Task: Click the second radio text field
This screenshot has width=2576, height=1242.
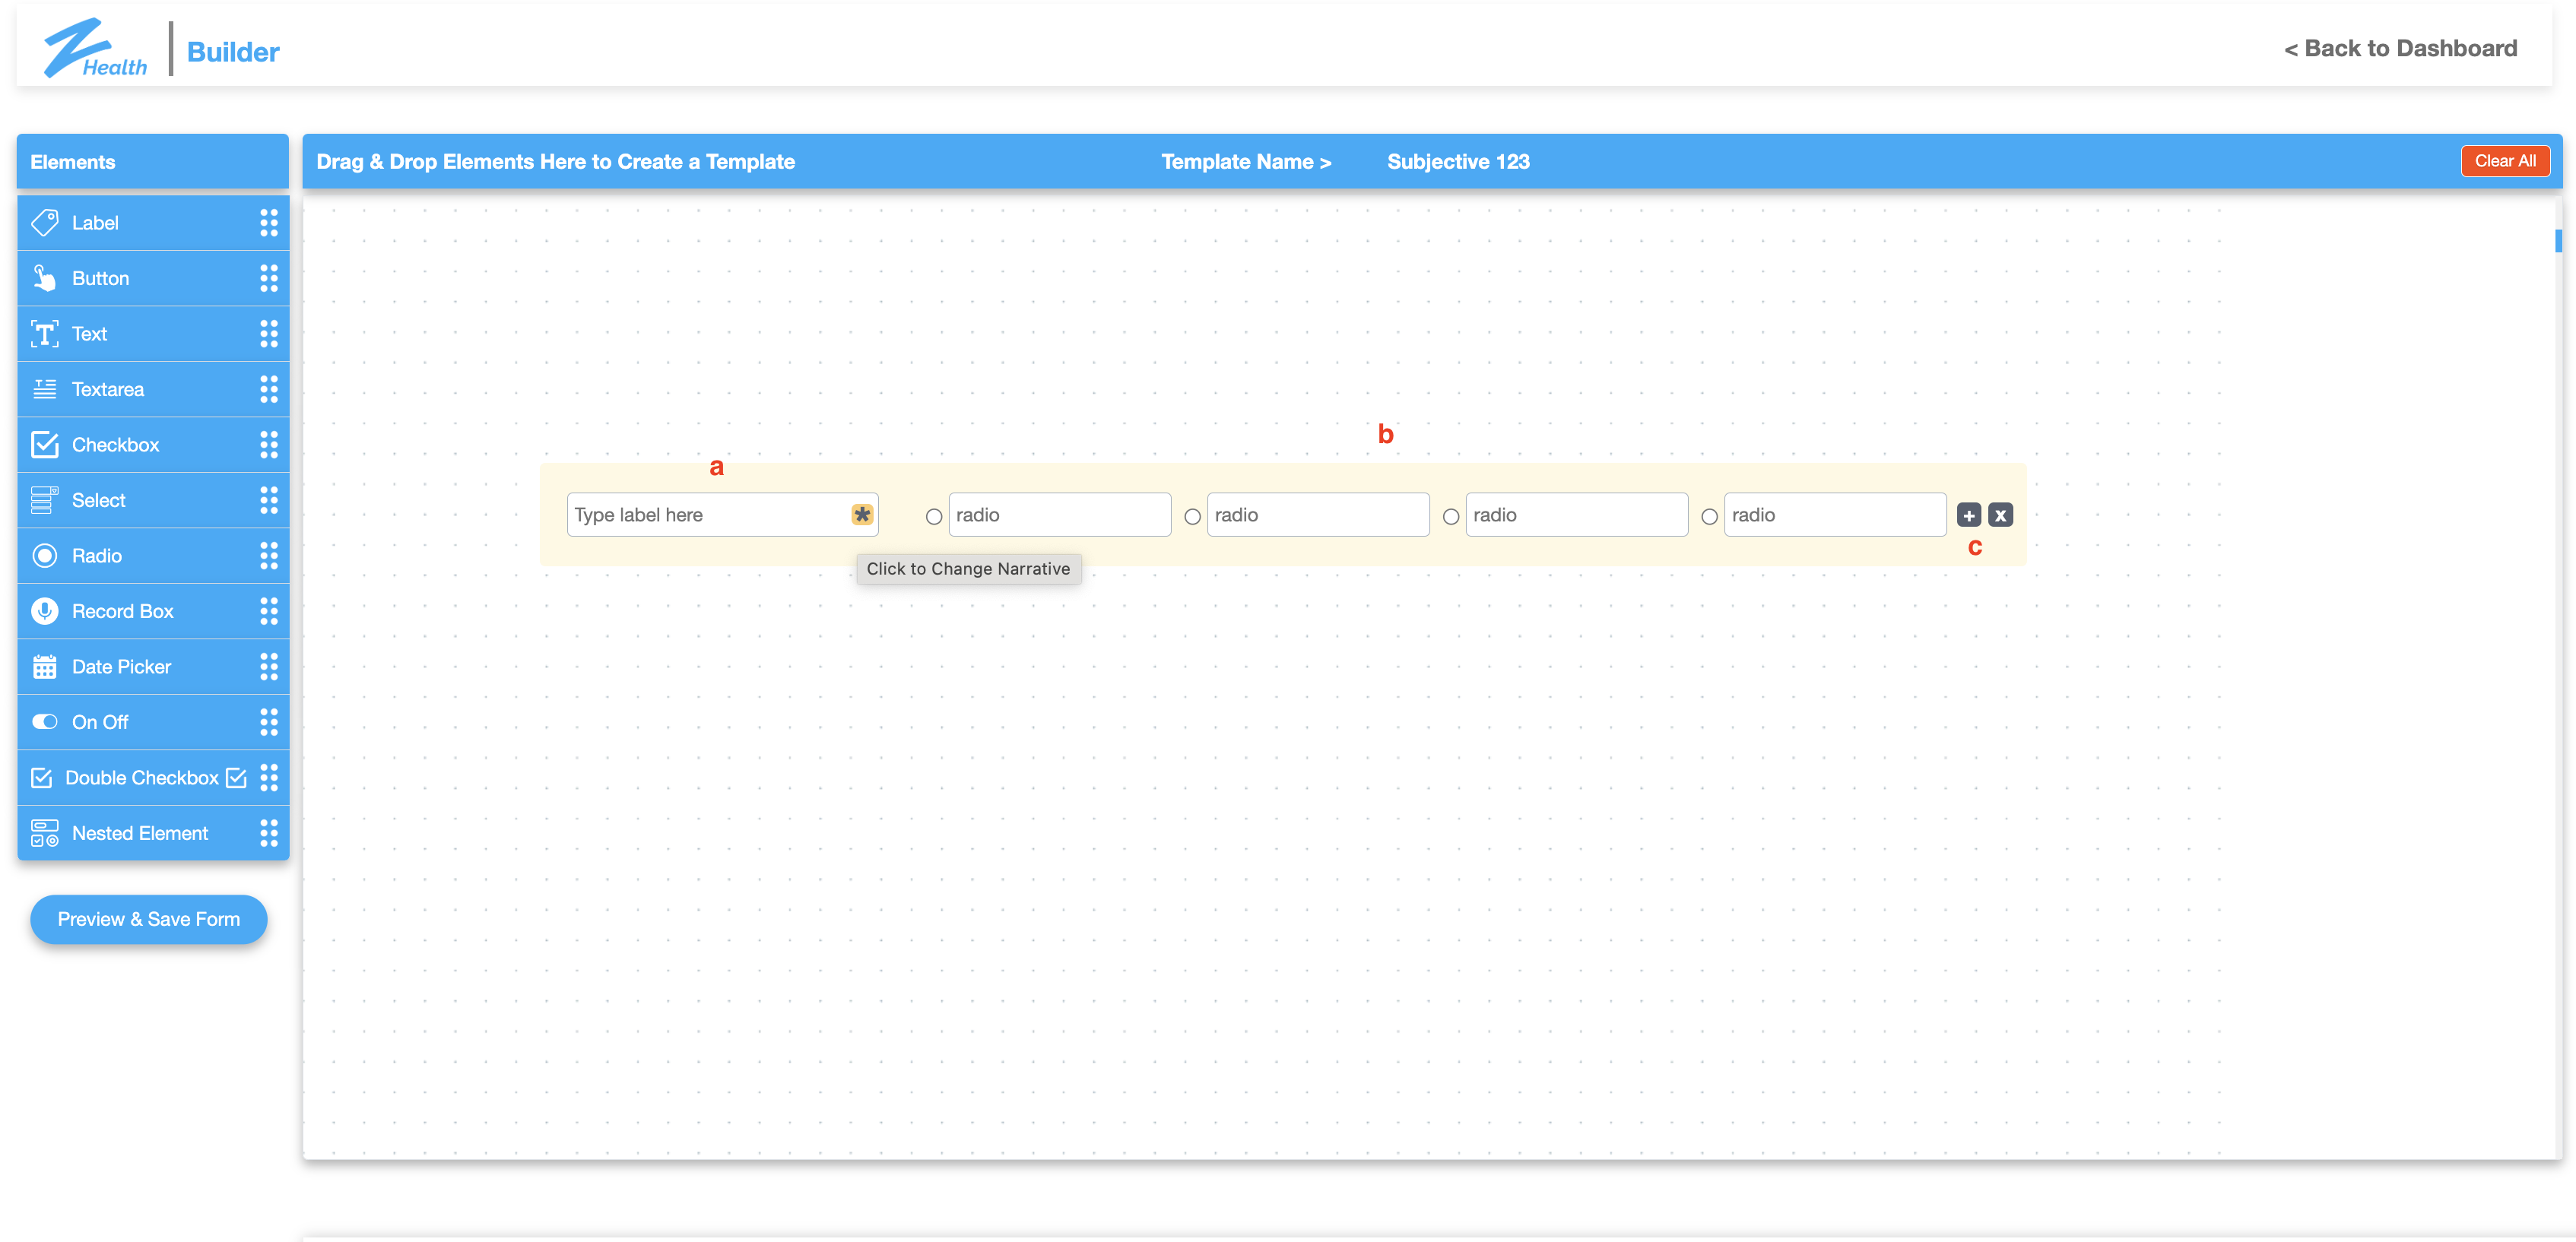Action: click(1318, 514)
